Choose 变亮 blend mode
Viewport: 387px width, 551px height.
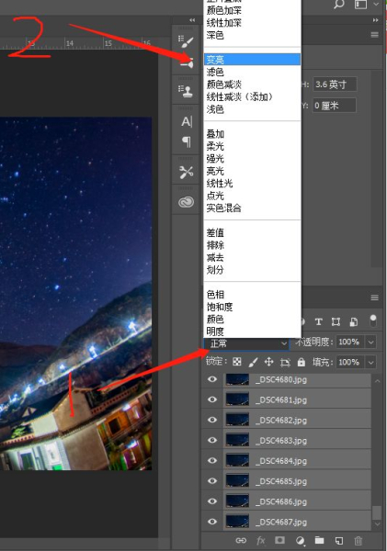(252, 60)
